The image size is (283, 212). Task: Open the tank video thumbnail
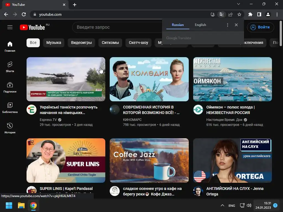point(66,79)
